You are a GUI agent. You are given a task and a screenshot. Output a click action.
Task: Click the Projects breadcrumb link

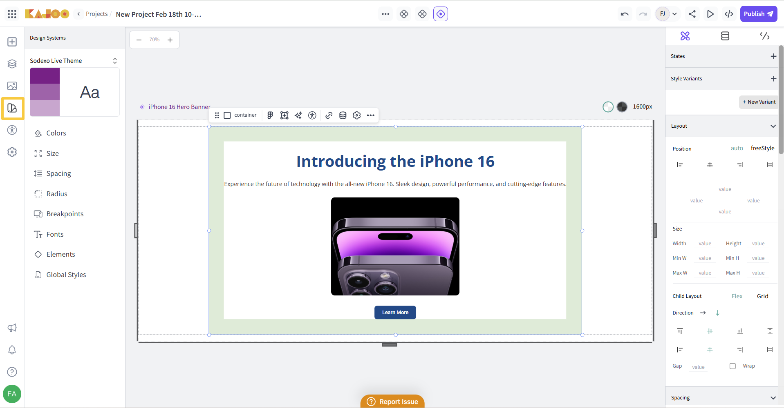[97, 14]
